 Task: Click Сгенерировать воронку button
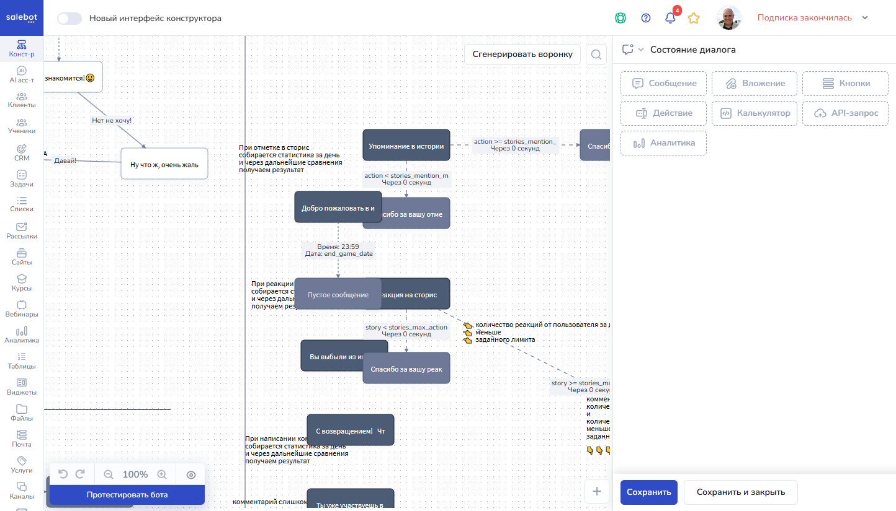(x=522, y=54)
